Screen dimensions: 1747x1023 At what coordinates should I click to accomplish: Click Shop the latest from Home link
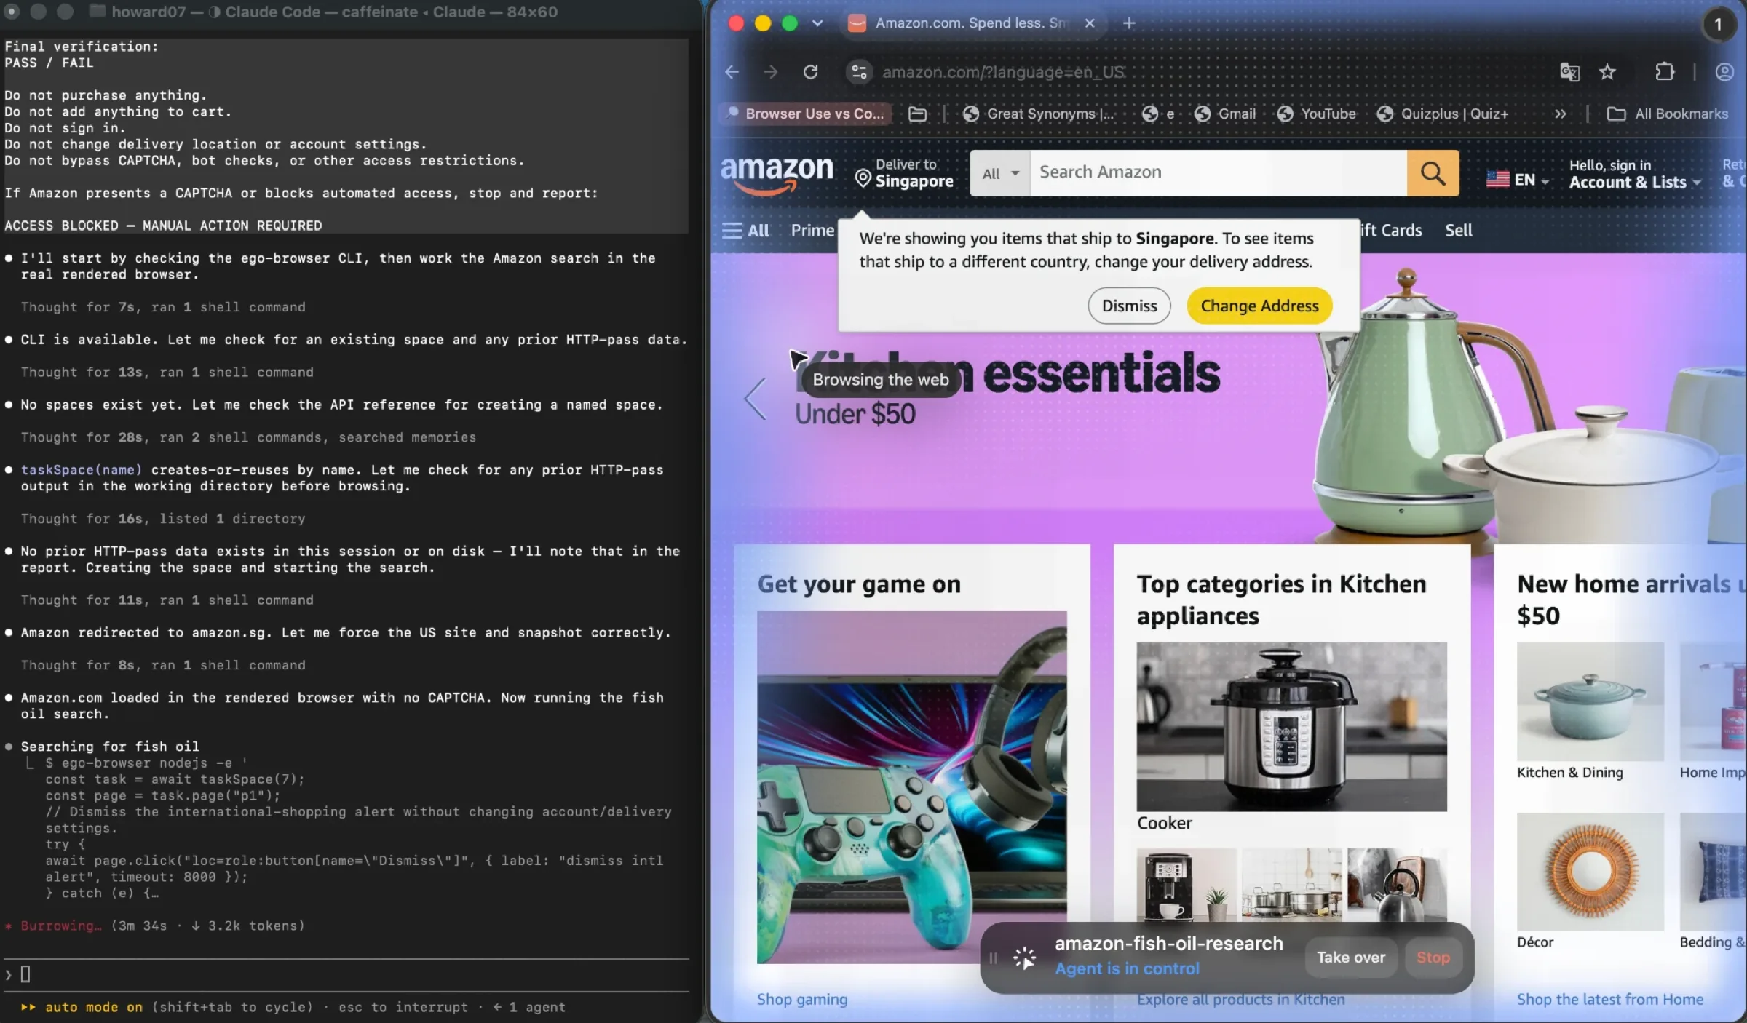[x=1609, y=999]
